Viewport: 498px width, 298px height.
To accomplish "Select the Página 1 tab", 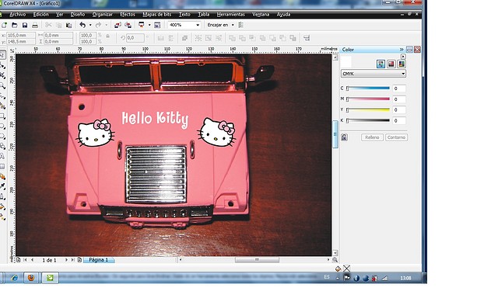I will point(99,260).
